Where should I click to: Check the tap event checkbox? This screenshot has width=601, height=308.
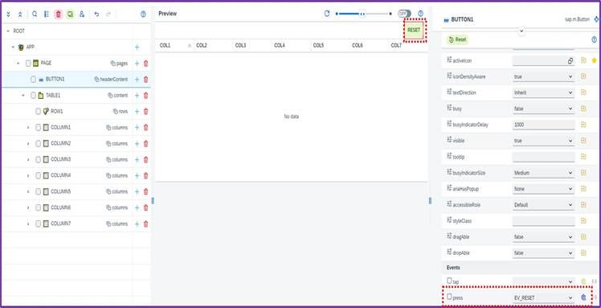coord(449,281)
